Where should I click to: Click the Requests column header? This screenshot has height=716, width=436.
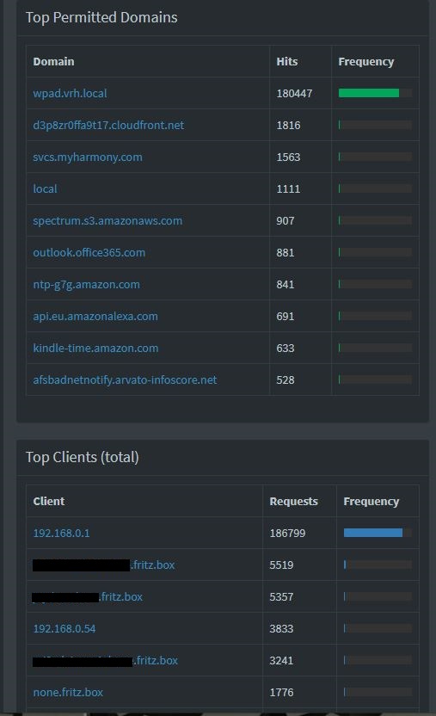point(294,502)
